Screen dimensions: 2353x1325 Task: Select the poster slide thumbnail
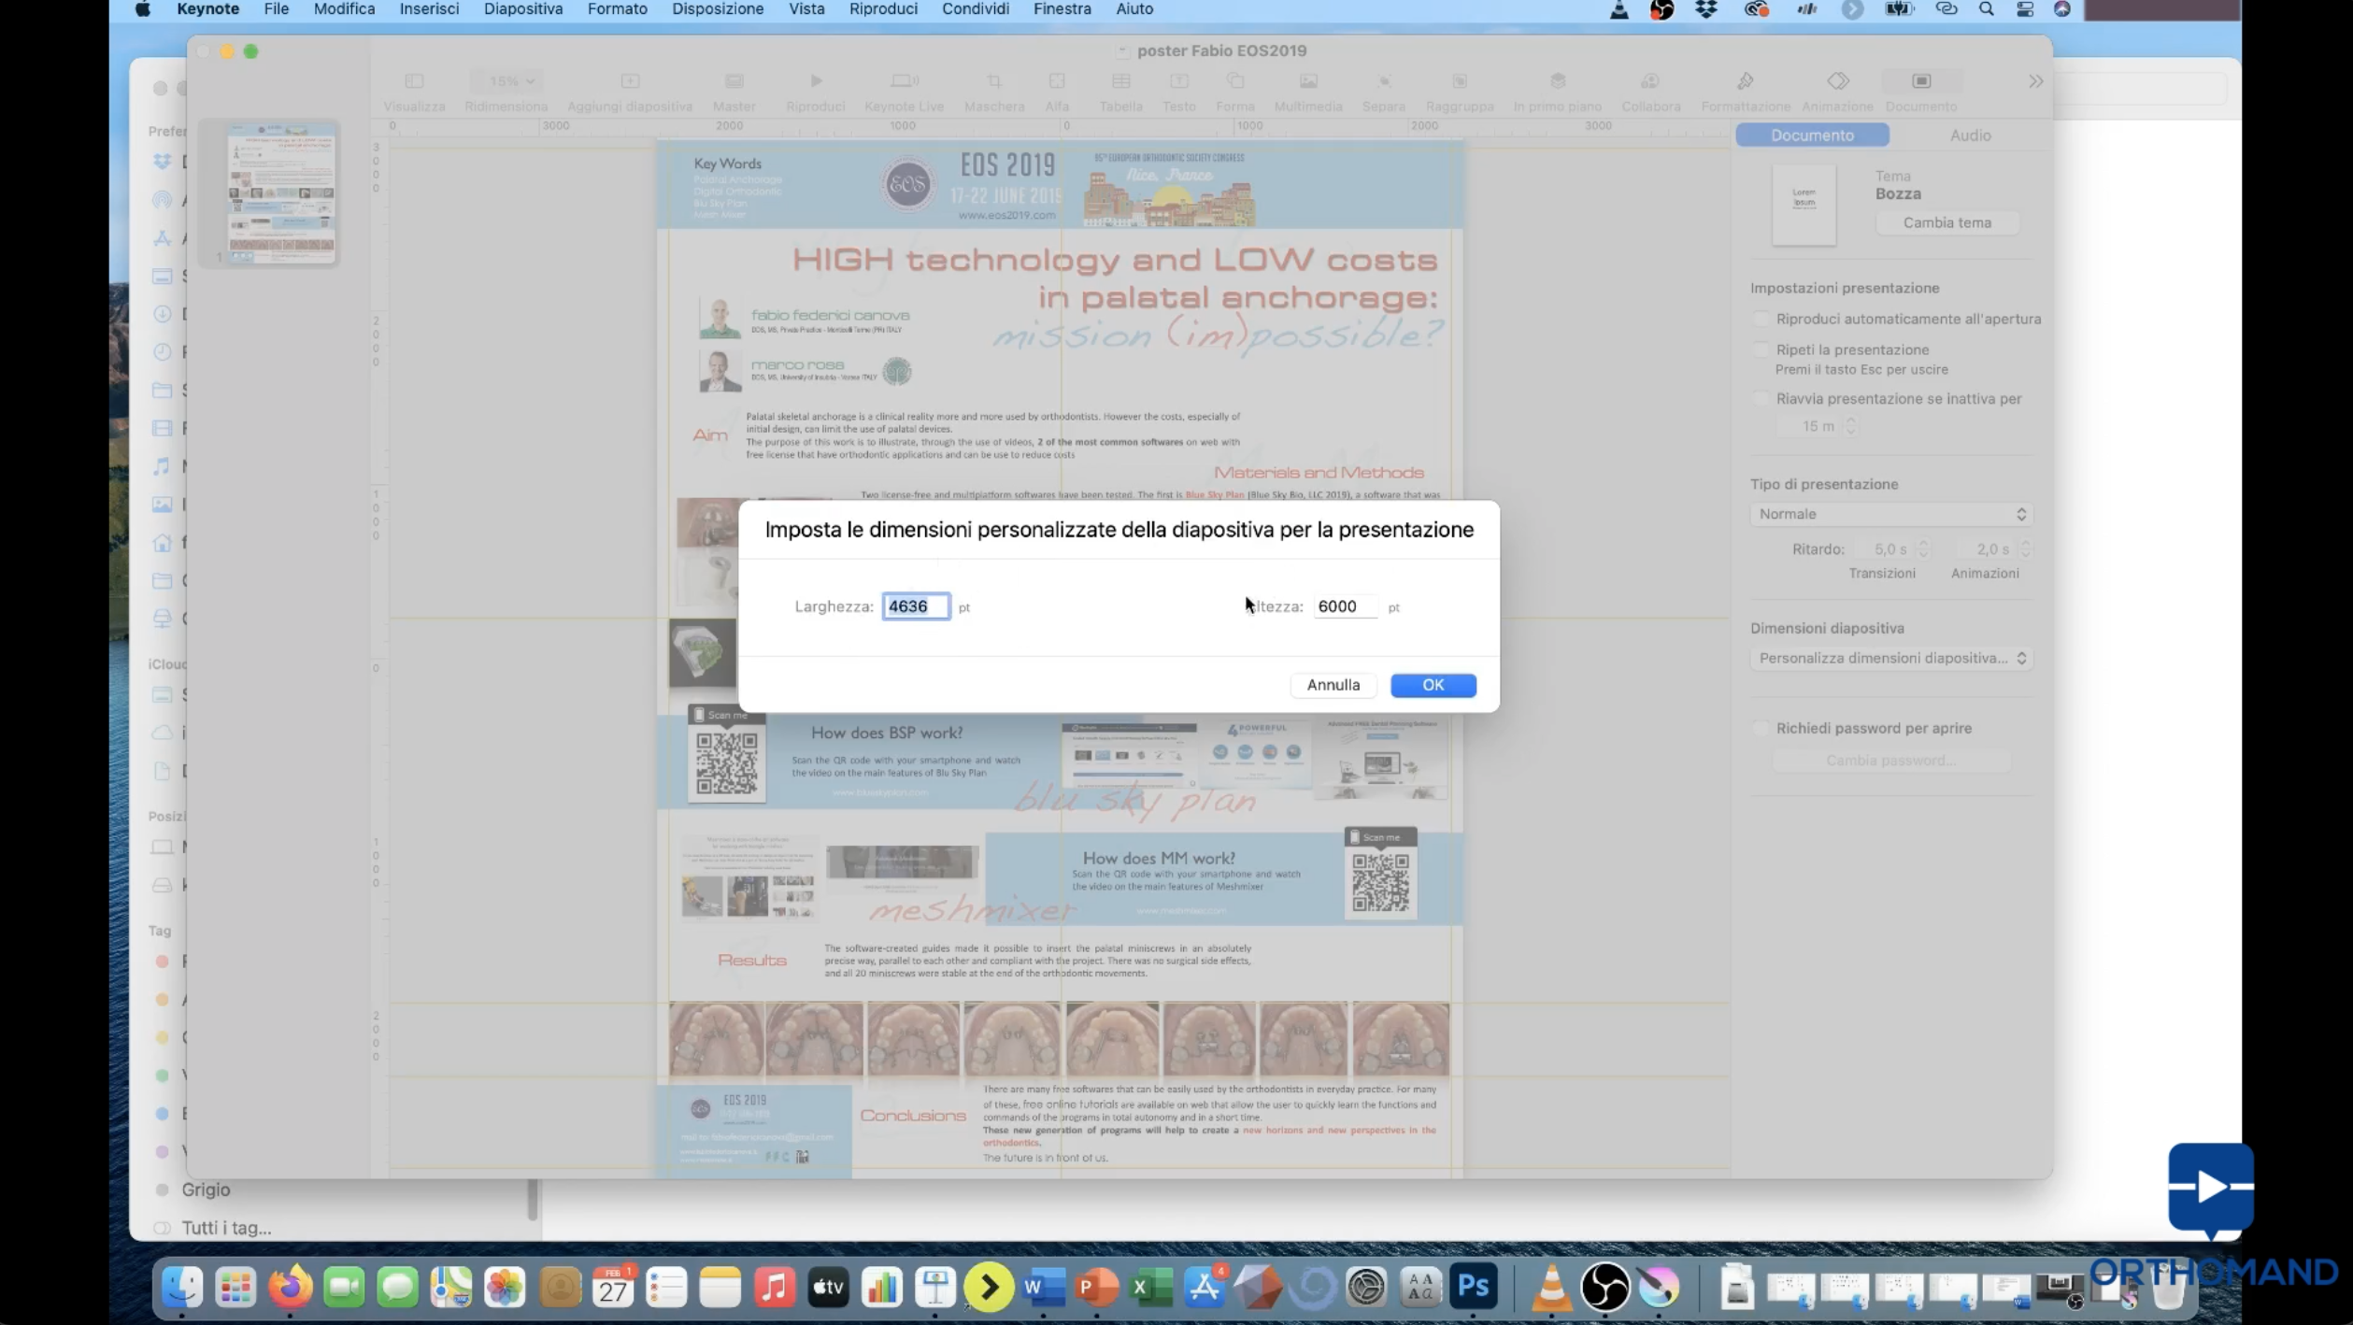coord(281,193)
